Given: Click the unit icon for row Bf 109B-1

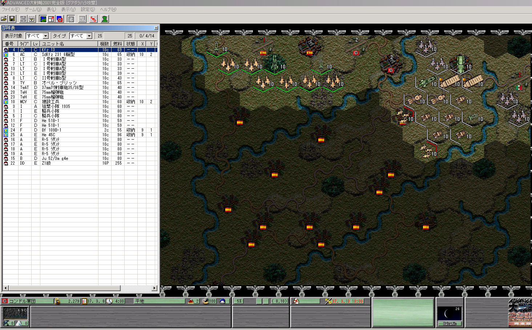Looking at the screenshot, I should [6, 130].
